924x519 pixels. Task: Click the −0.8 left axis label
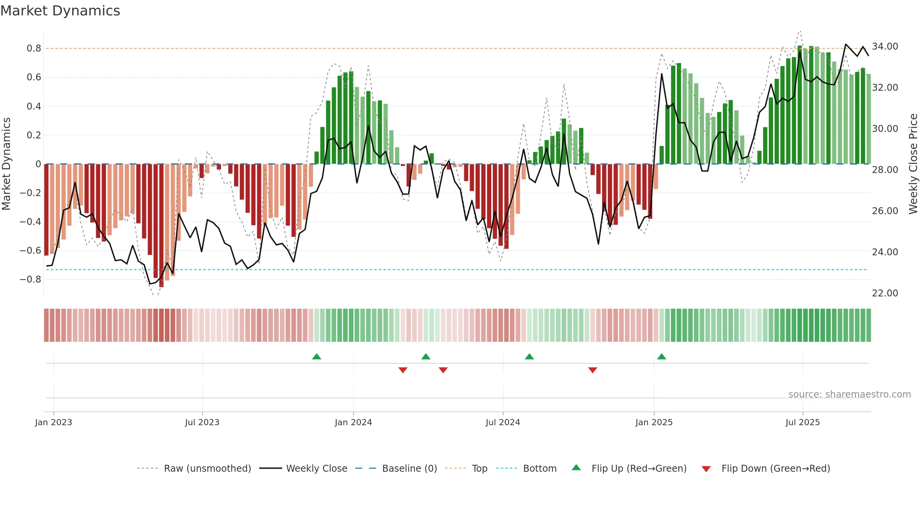point(30,279)
